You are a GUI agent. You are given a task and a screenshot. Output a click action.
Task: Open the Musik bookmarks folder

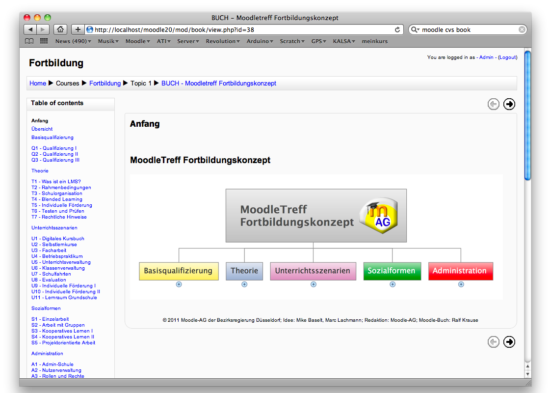[x=108, y=41]
